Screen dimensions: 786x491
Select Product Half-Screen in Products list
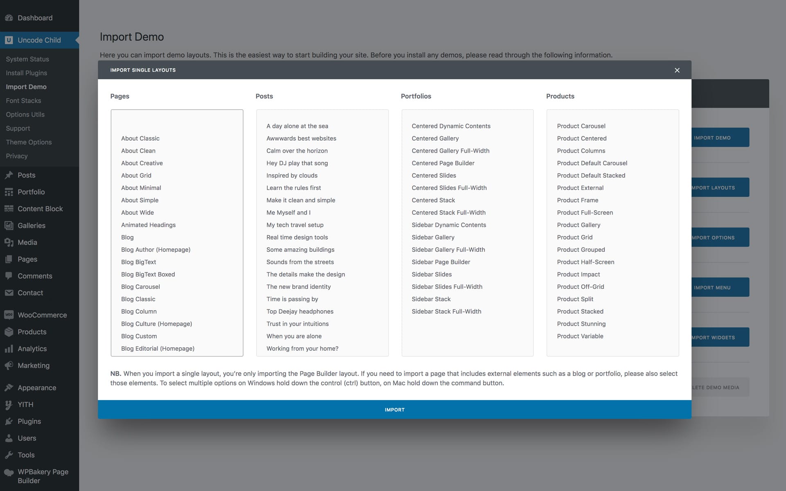[585, 262]
